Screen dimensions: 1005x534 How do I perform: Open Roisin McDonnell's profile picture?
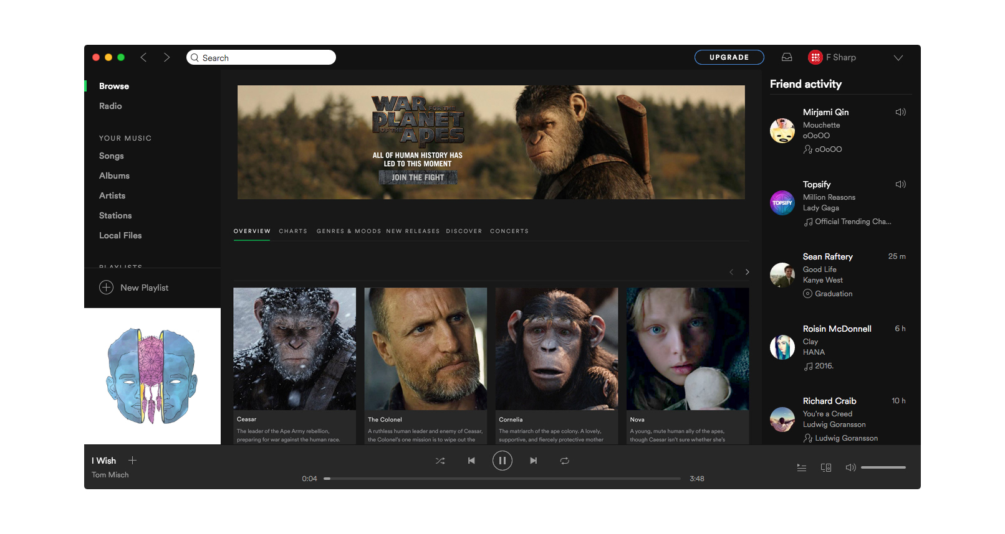pos(782,347)
